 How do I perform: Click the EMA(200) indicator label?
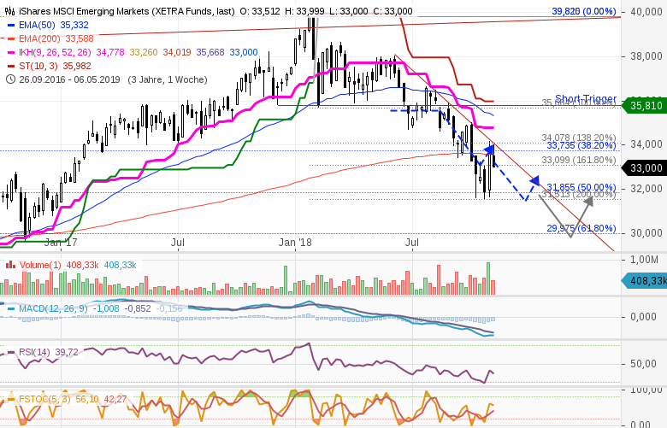(x=40, y=38)
